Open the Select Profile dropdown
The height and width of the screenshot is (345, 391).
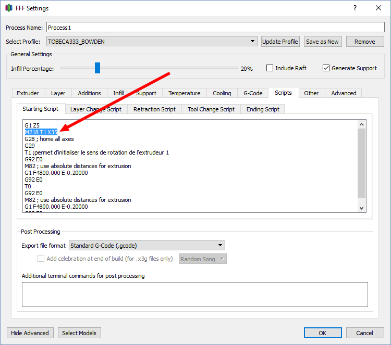[x=152, y=42]
